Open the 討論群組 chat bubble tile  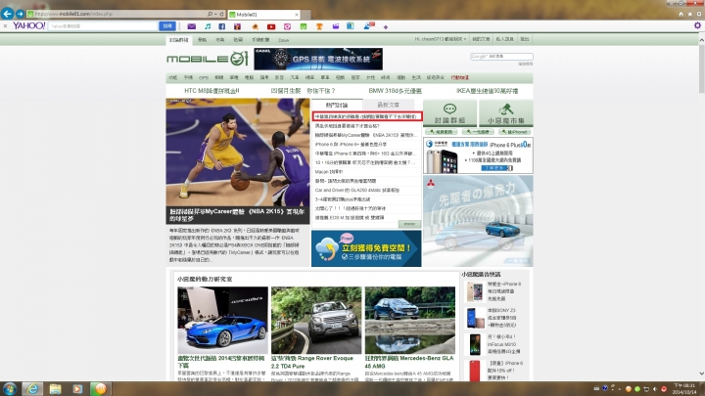click(449, 113)
